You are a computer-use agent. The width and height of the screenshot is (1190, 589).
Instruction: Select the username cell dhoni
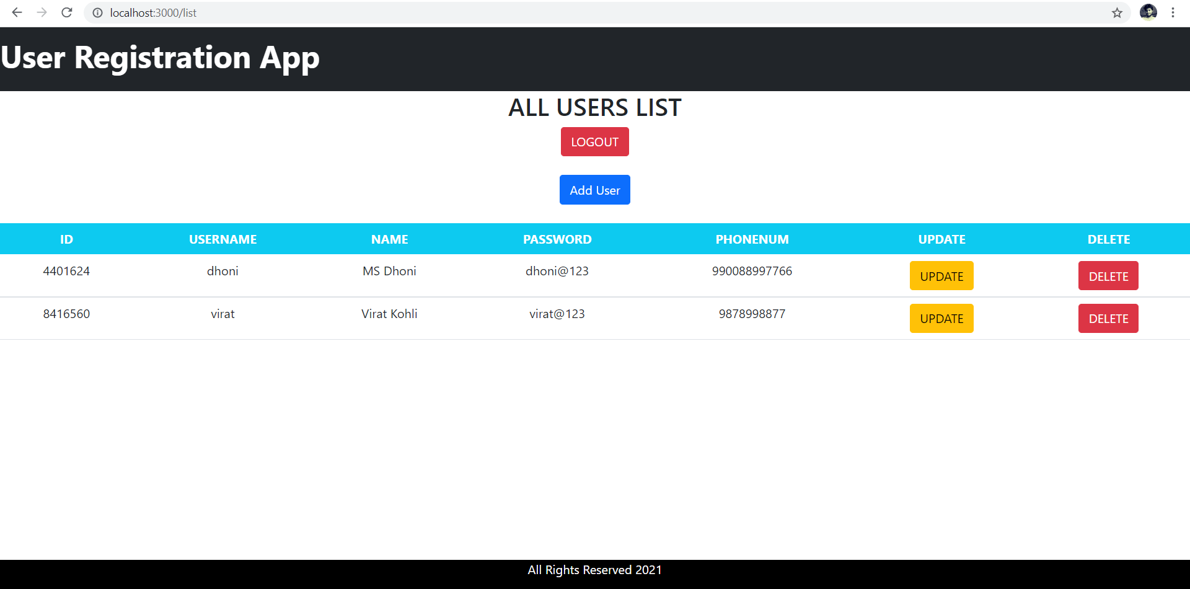(223, 271)
